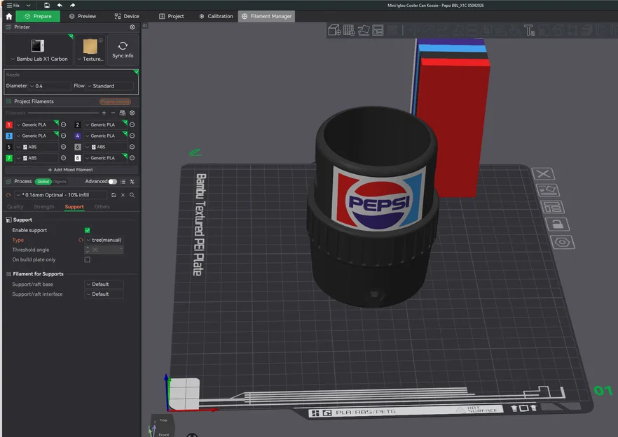Open the Flow Standard dropdown
This screenshot has width=618, height=437.
pos(110,86)
